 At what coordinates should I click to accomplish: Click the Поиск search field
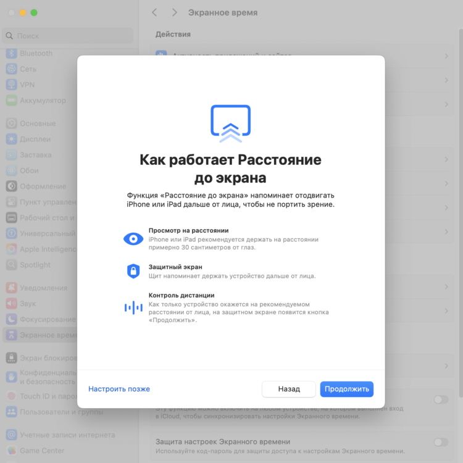coord(68,36)
